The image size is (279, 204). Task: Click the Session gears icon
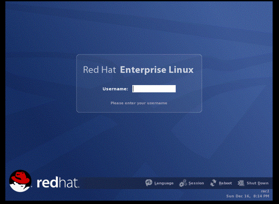183,183
